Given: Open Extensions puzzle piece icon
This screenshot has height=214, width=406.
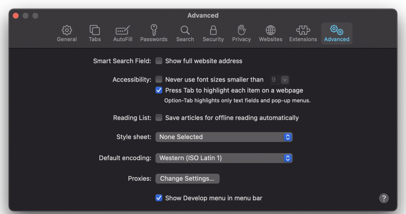Looking at the screenshot, I should pyautogui.click(x=303, y=30).
